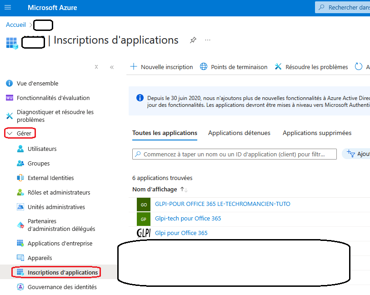The height and width of the screenshot is (295, 370).
Task: Click the Diagnostiquer tools icon
Action: coord(10,115)
